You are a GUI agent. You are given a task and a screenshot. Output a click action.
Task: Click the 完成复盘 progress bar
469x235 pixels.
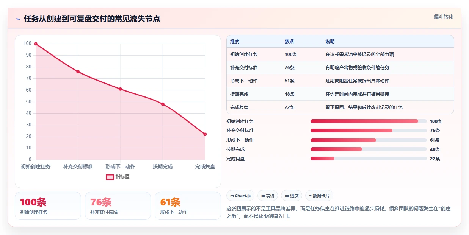pyautogui.click(x=369, y=159)
